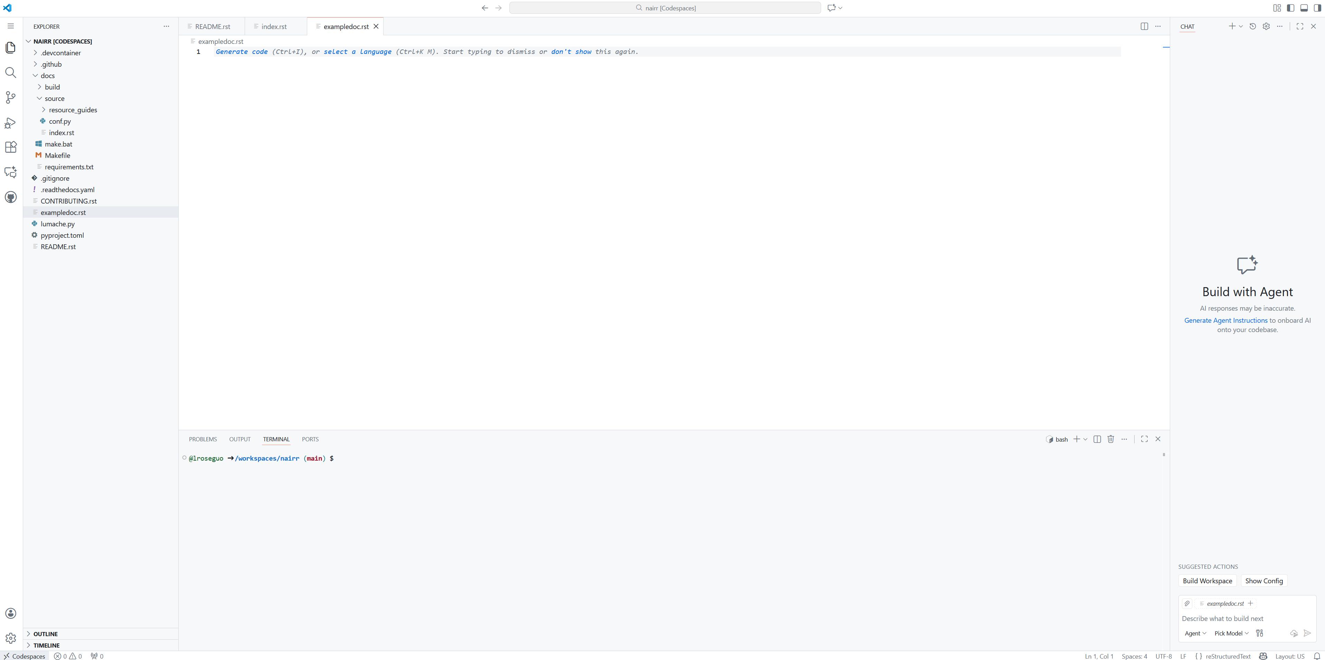Viewport: 1325px width, 660px height.
Task: Maximize the panel size
Action: (x=1145, y=439)
